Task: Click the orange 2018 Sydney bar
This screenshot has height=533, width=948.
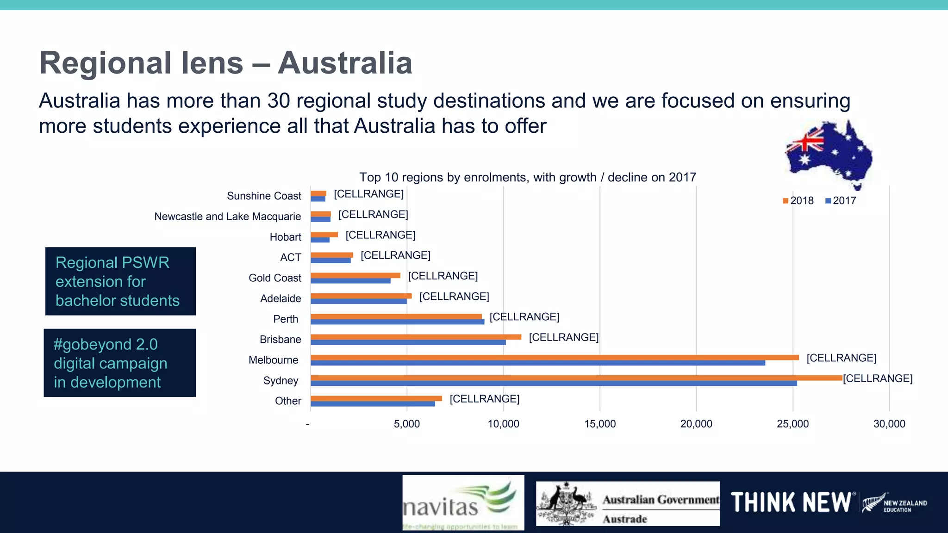Action: (576, 378)
